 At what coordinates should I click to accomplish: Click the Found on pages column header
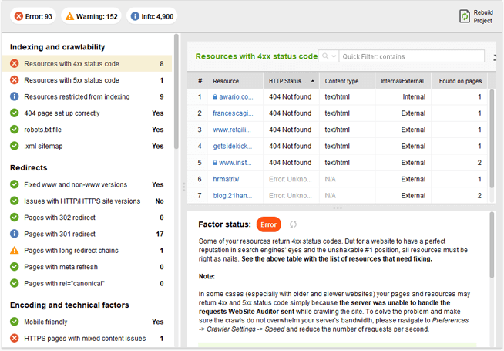click(x=460, y=80)
